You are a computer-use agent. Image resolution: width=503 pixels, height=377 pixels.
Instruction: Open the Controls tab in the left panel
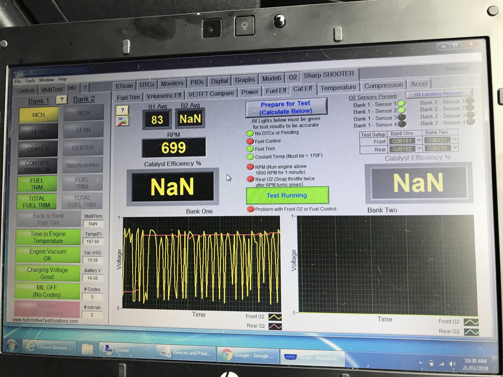click(x=25, y=91)
